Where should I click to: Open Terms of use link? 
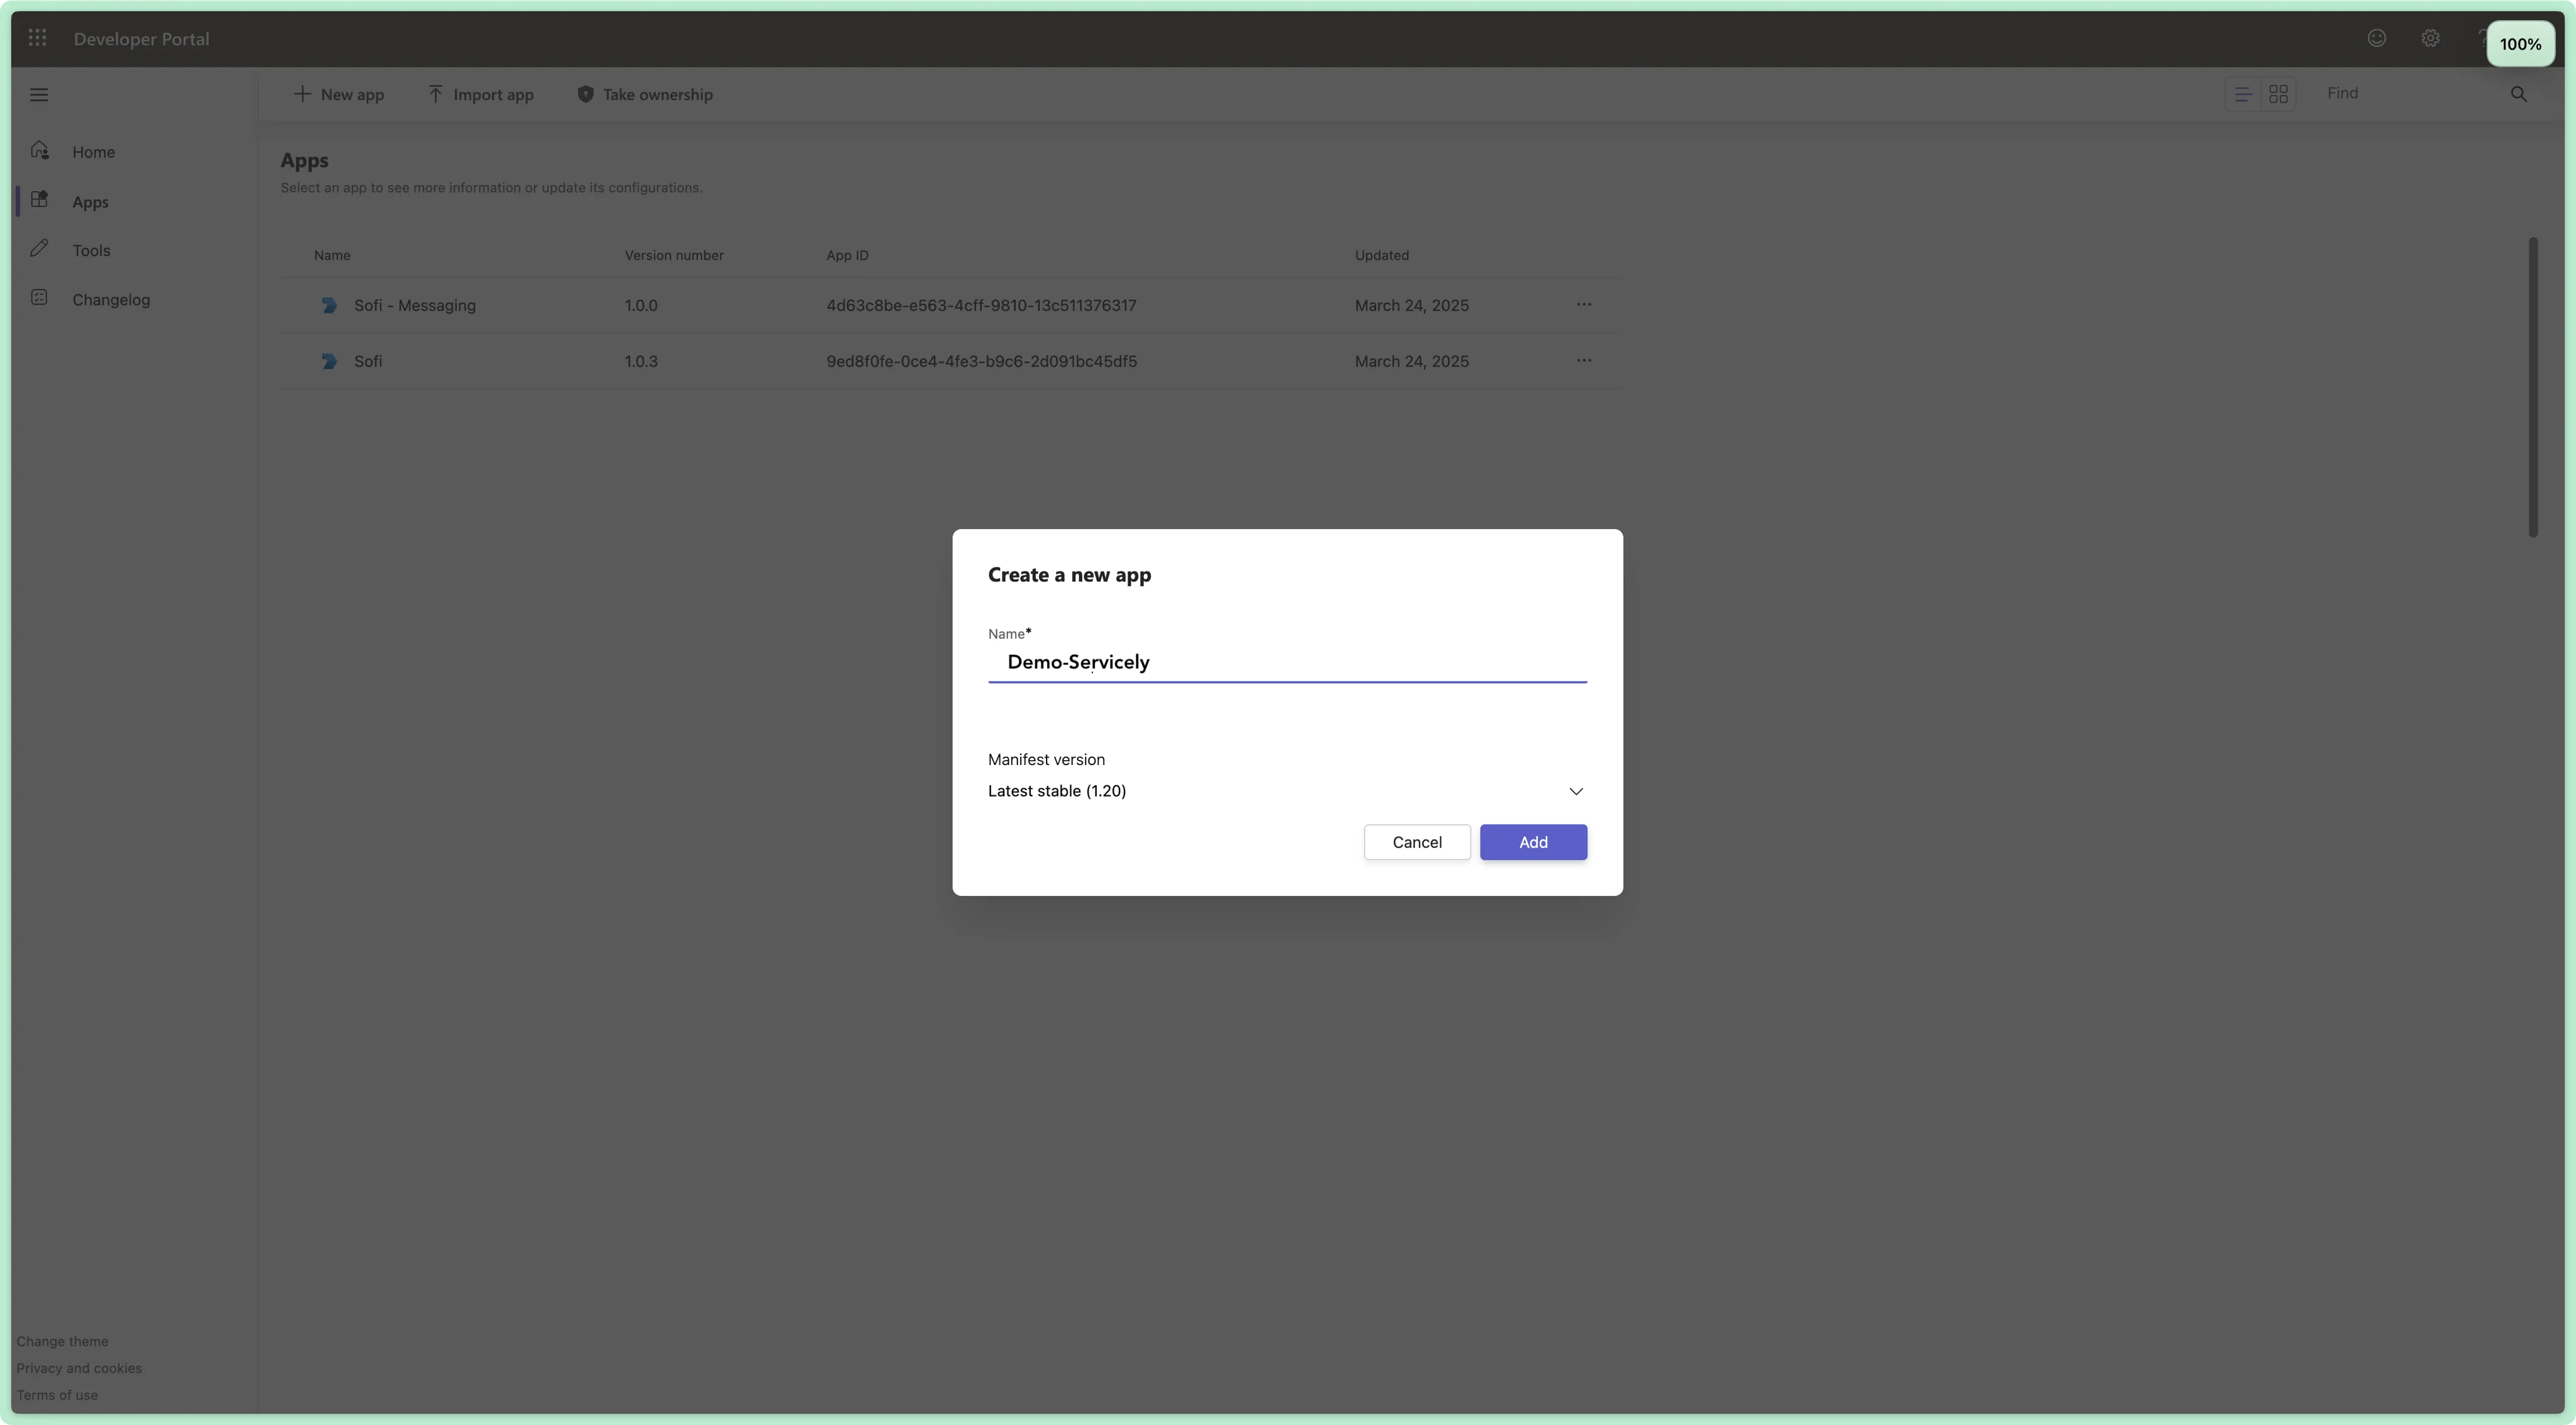(x=57, y=1395)
